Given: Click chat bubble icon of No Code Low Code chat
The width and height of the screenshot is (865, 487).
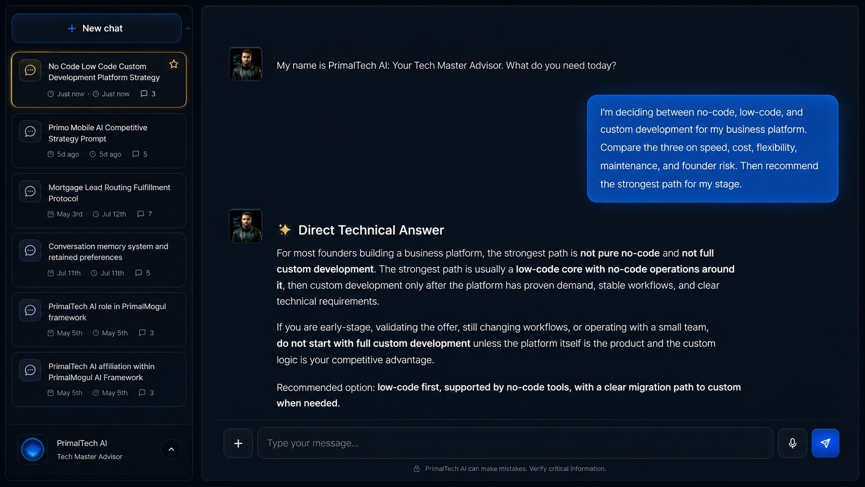Looking at the screenshot, I should click(30, 70).
